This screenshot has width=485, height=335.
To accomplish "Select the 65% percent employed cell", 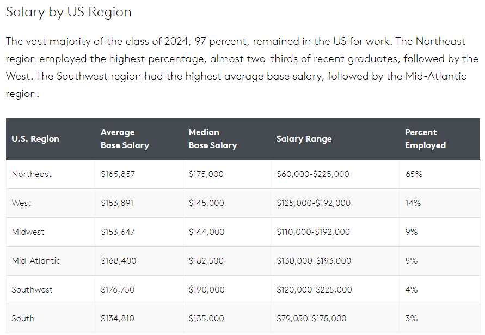I will point(413,174).
